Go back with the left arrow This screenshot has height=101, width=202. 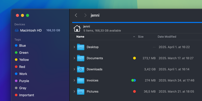coord(76,15)
